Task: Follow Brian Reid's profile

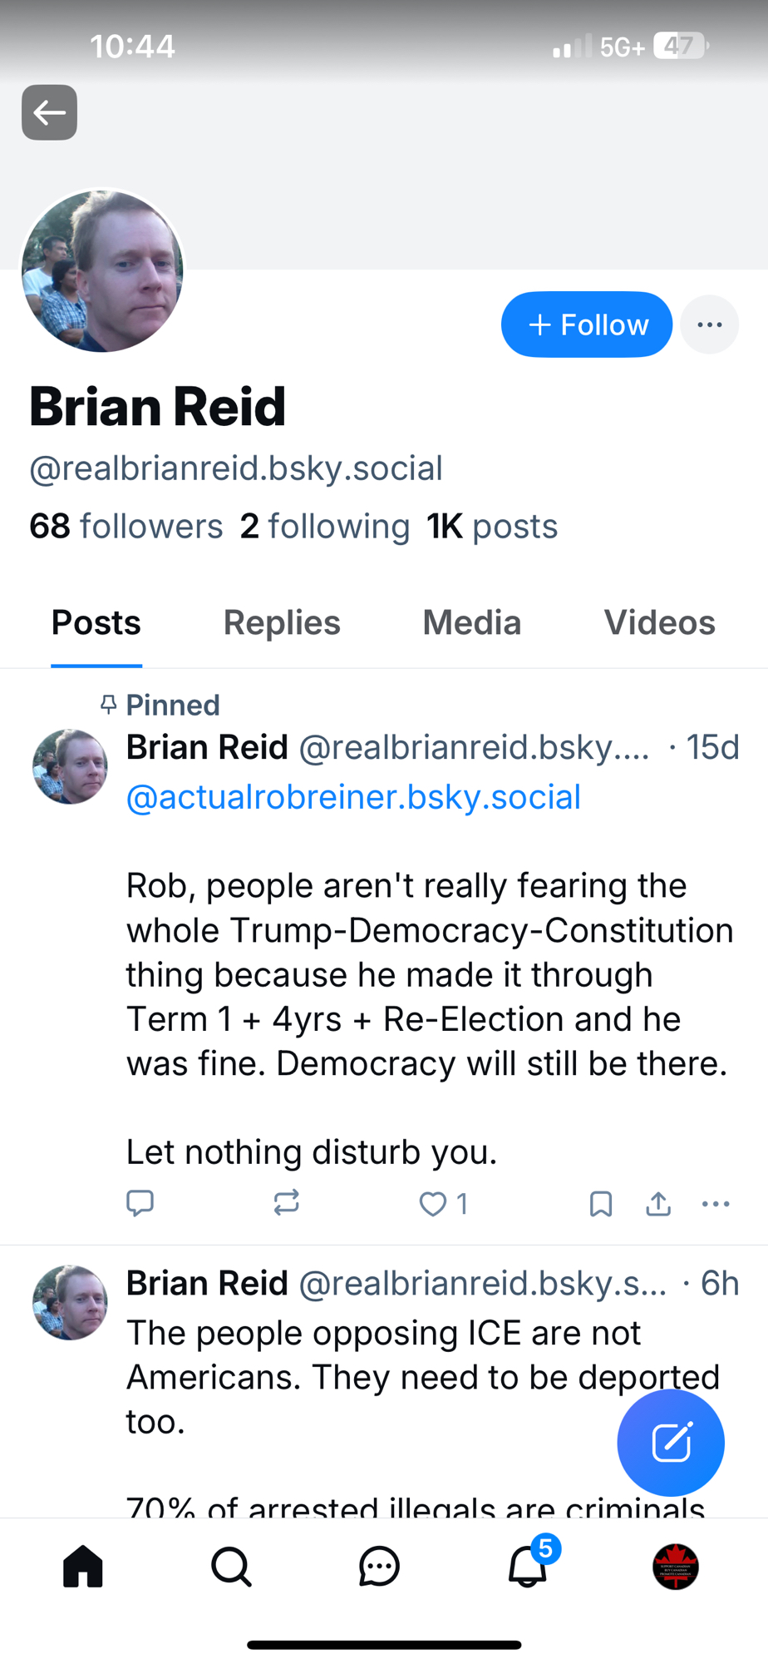Action: tap(586, 324)
